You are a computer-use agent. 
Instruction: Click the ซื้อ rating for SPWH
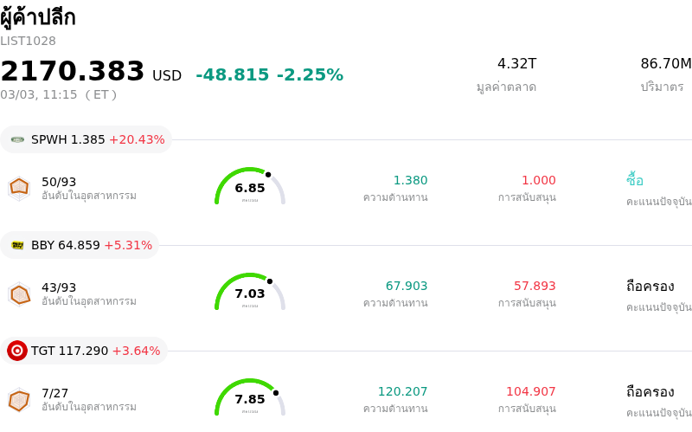pyautogui.click(x=635, y=180)
